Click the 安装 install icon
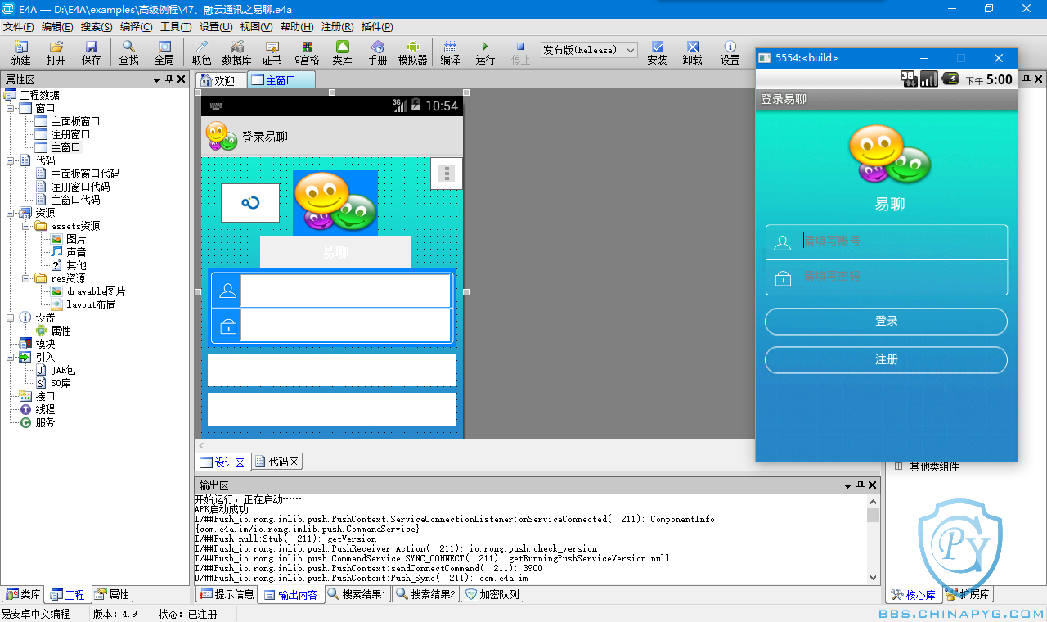Screen dimensions: 1047x622 tap(657, 52)
